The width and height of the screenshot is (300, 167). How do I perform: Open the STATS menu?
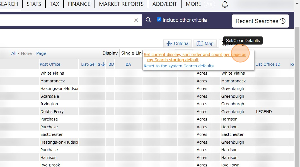click(34, 4)
